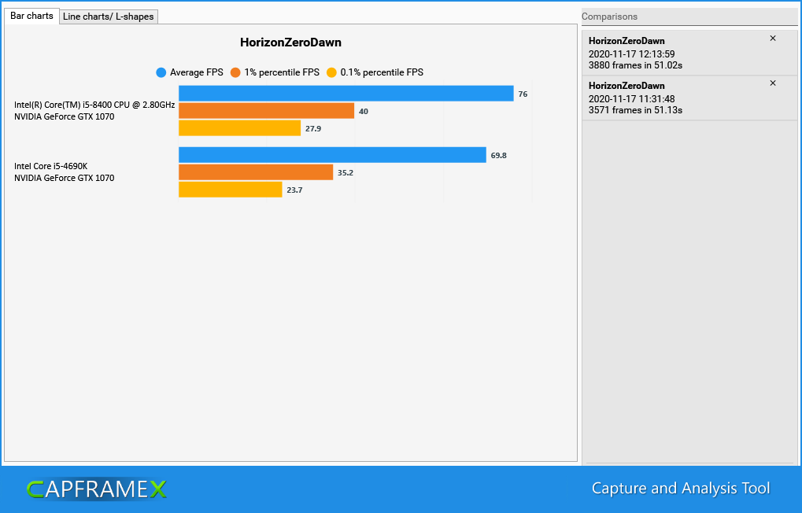Open the Line charts/ L-shapes tab
Screen dimensions: 802x513
[x=109, y=17]
